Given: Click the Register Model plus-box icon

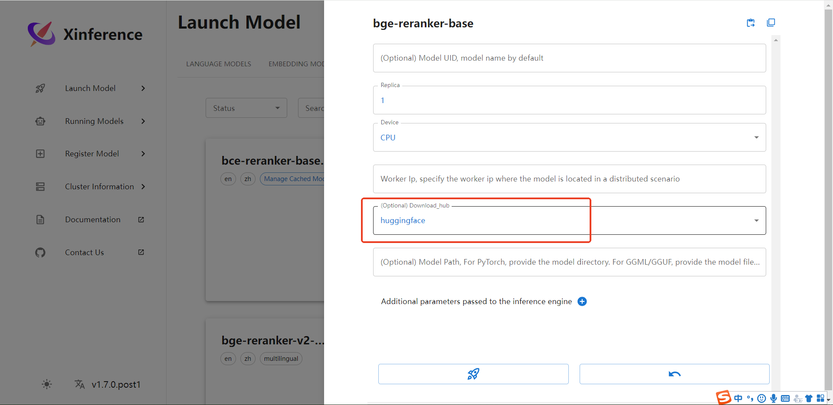Looking at the screenshot, I should point(40,154).
